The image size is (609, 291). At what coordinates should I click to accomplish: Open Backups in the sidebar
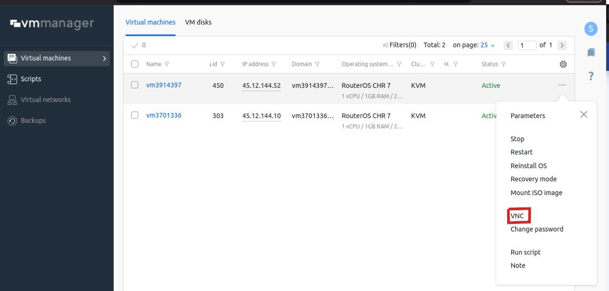click(33, 121)
